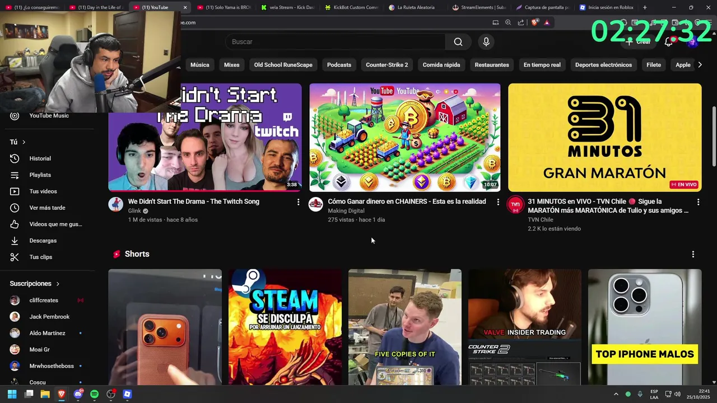Click into the Buscar search field
The height and width of the screenshot is (403, 717).
336,42
